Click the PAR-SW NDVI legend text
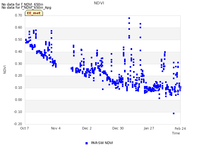Image resolution: width=199 pixels, height=149 pixels. [102, 143]
